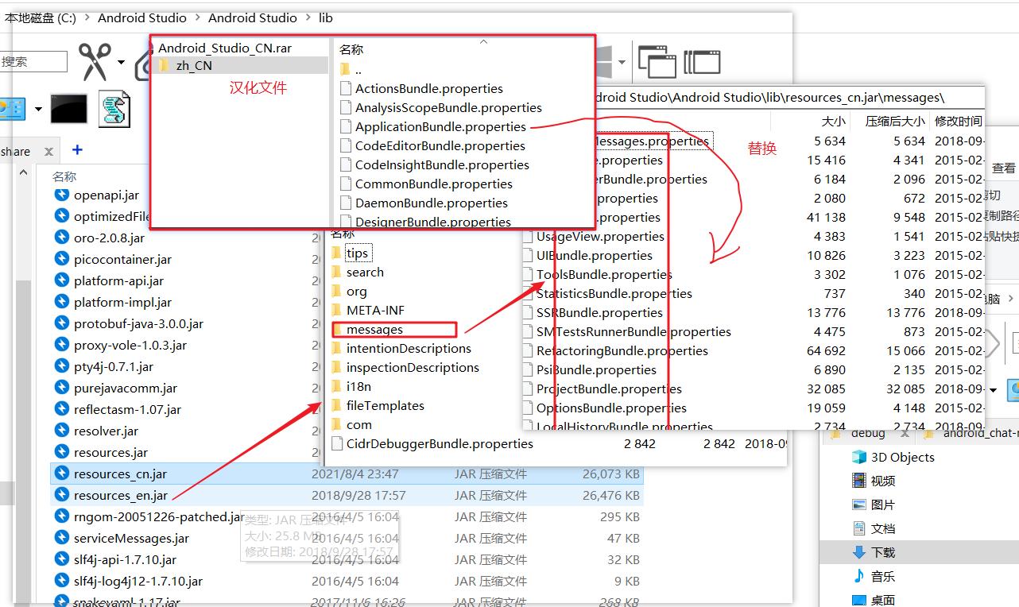Select UsageView.properties in archive list
The height and width of the screenshot is (607, 1019).
594,236
